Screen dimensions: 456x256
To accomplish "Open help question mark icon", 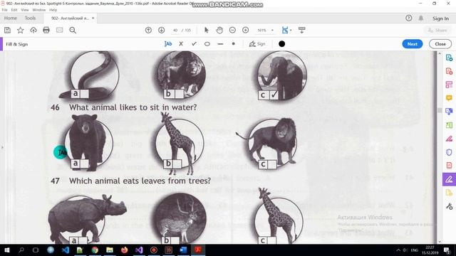I will pyautogui.click(x=408, y=18).
